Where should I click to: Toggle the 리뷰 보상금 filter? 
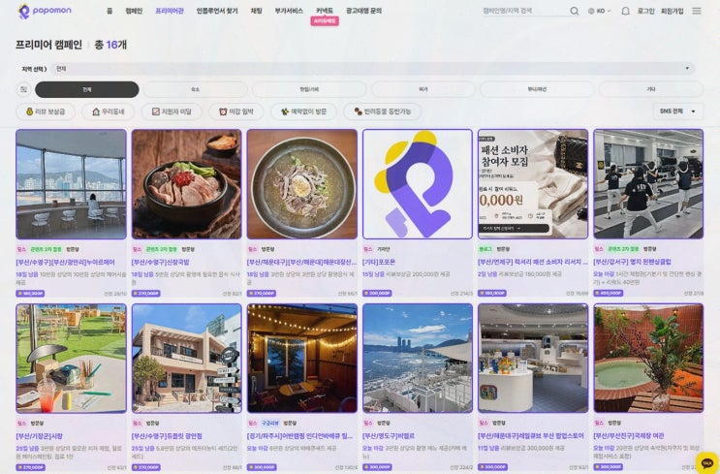[46, 111]
